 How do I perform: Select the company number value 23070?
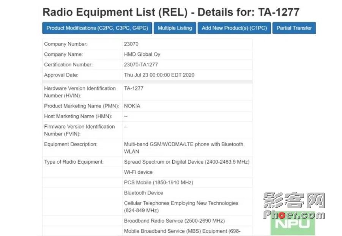(x=131, y=44)
